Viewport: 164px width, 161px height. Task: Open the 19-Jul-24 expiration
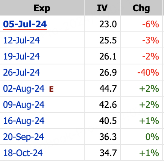pyautogui.click(x=21, y=57)
